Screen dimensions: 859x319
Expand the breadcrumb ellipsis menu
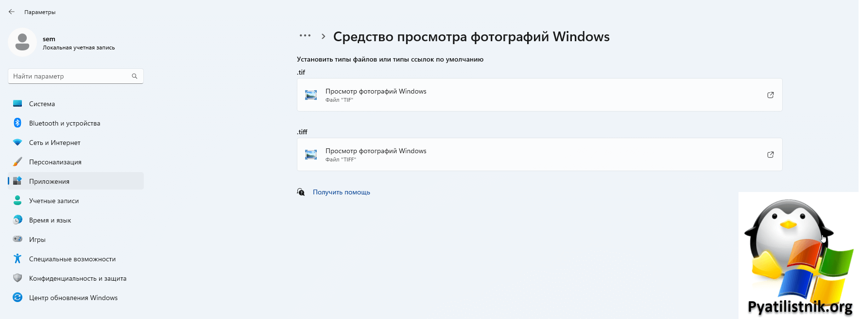click(305, 35)
